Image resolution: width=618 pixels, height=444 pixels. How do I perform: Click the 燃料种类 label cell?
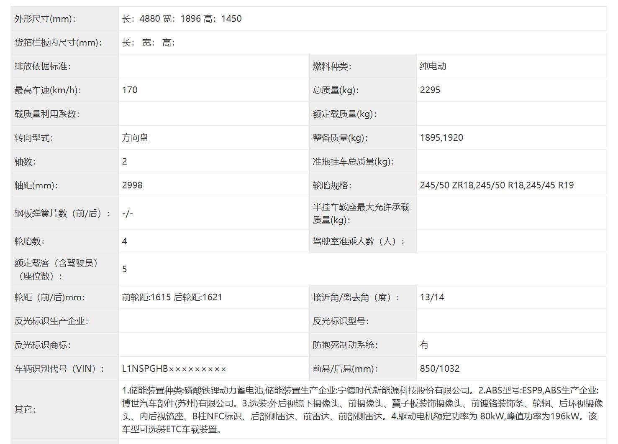pos(332,66)
